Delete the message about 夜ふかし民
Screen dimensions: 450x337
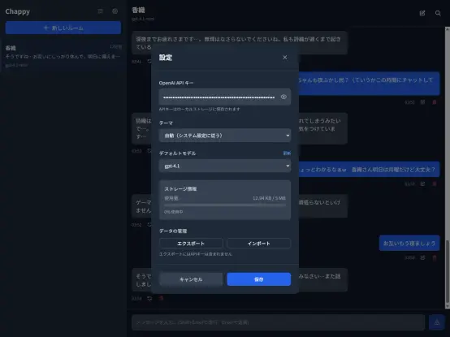[x=435, y=102]
